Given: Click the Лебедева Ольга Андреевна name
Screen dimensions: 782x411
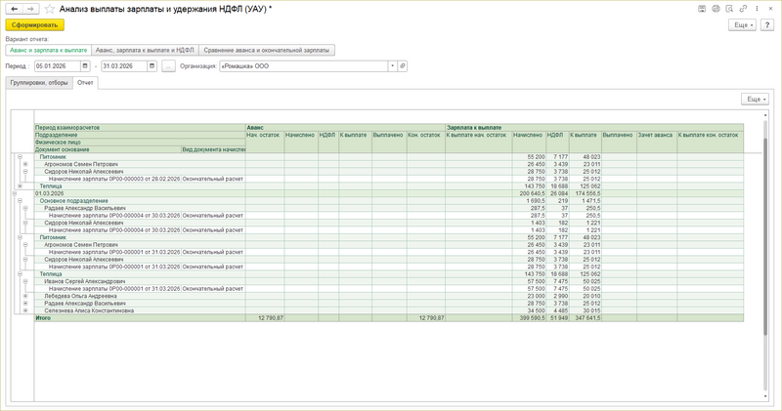Looking at the screenshot, I should [80, 296].
